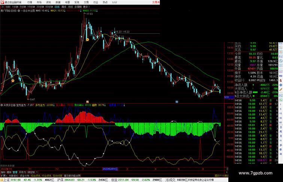The width and height of the screenshot is (283, 182).
Task: Open the 资讯 menu
Action: click(49, 2)
